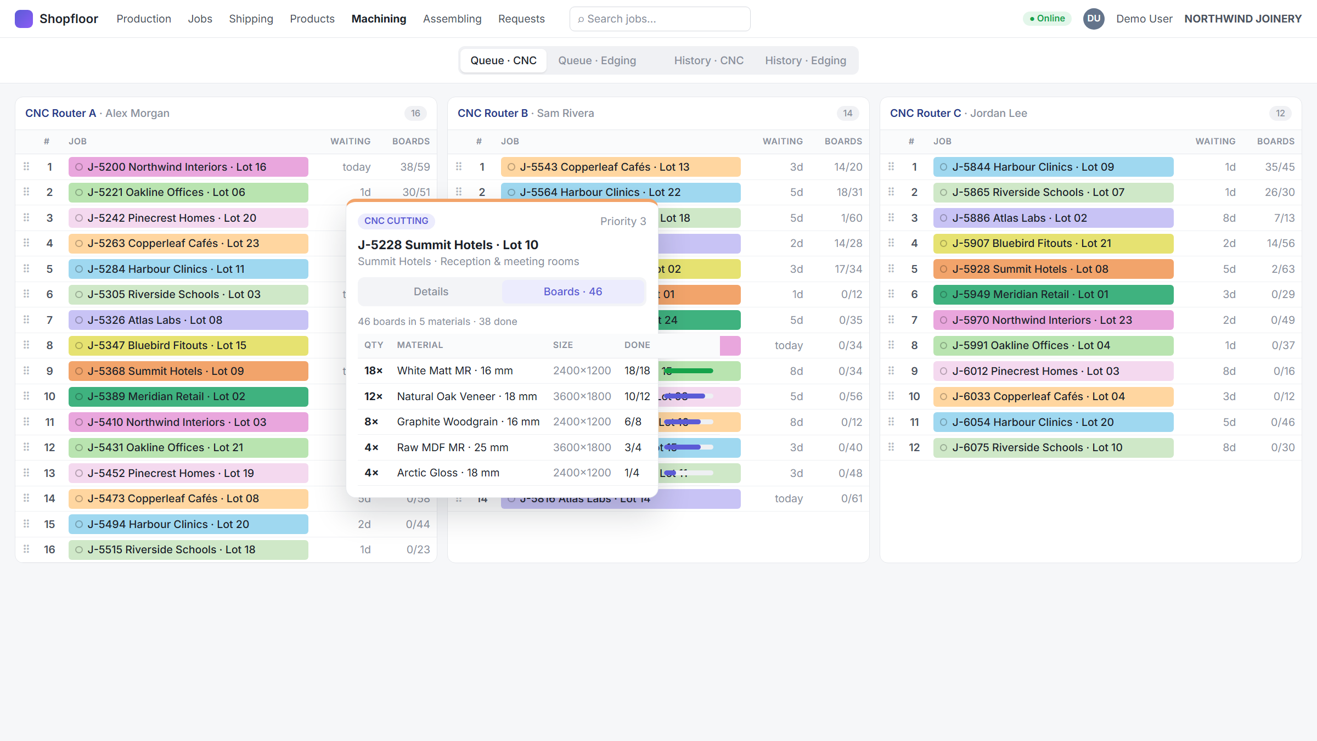Grab drag handle for J-5515 Riverside Schools row
1317x741 pixels.
26,549
